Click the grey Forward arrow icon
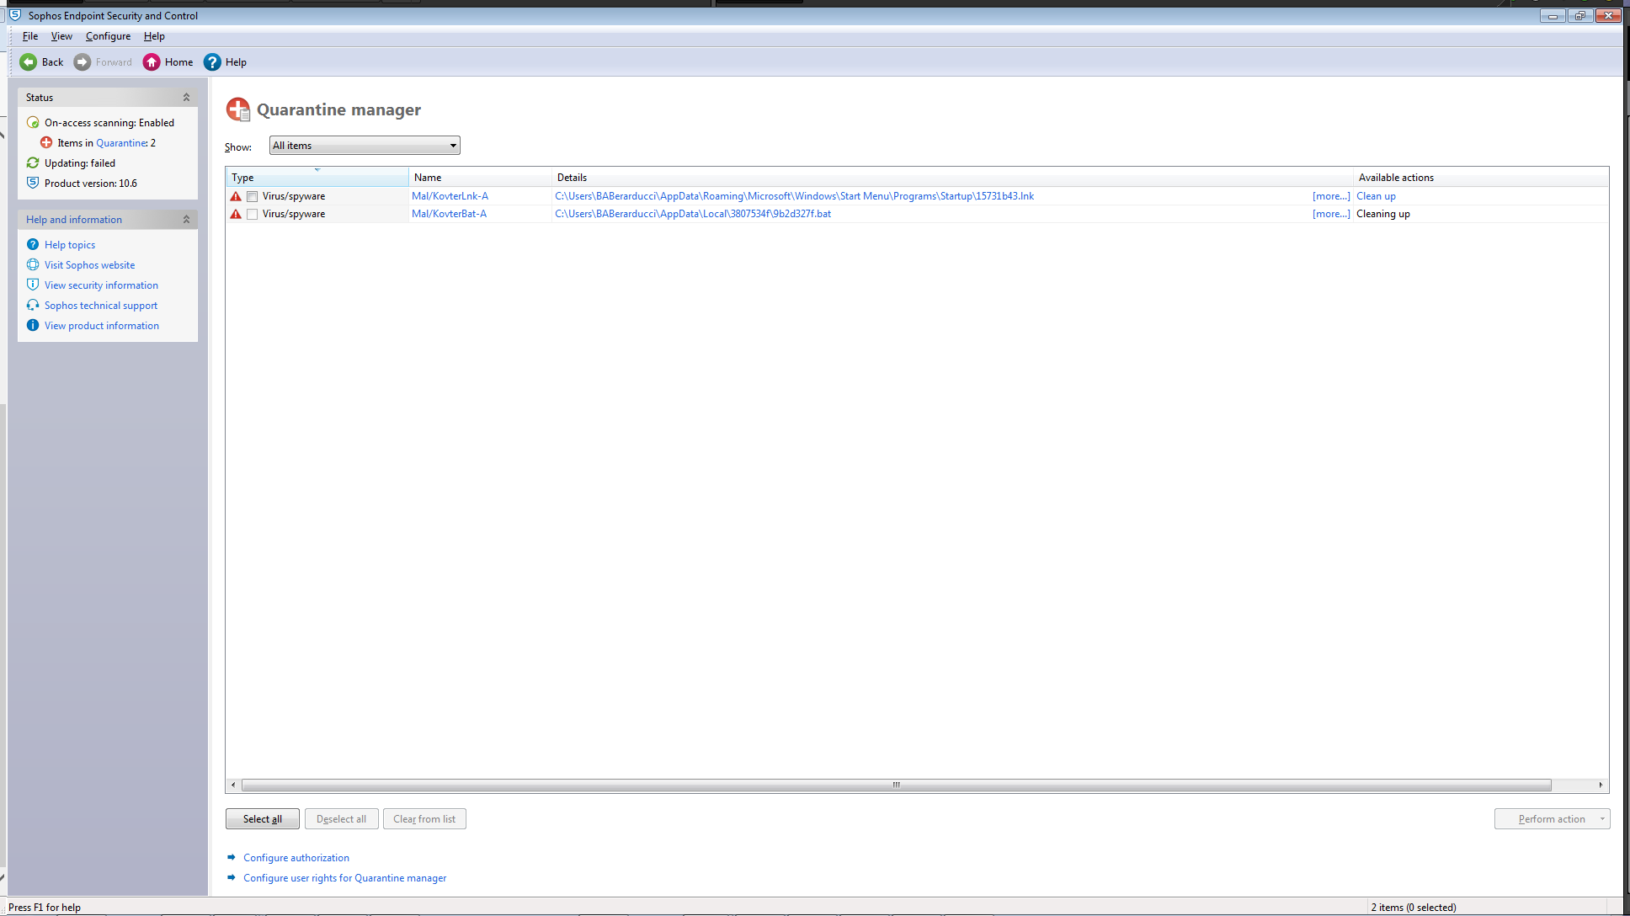This screenshot has height=916, width=1630. click(x=83, y=62)
